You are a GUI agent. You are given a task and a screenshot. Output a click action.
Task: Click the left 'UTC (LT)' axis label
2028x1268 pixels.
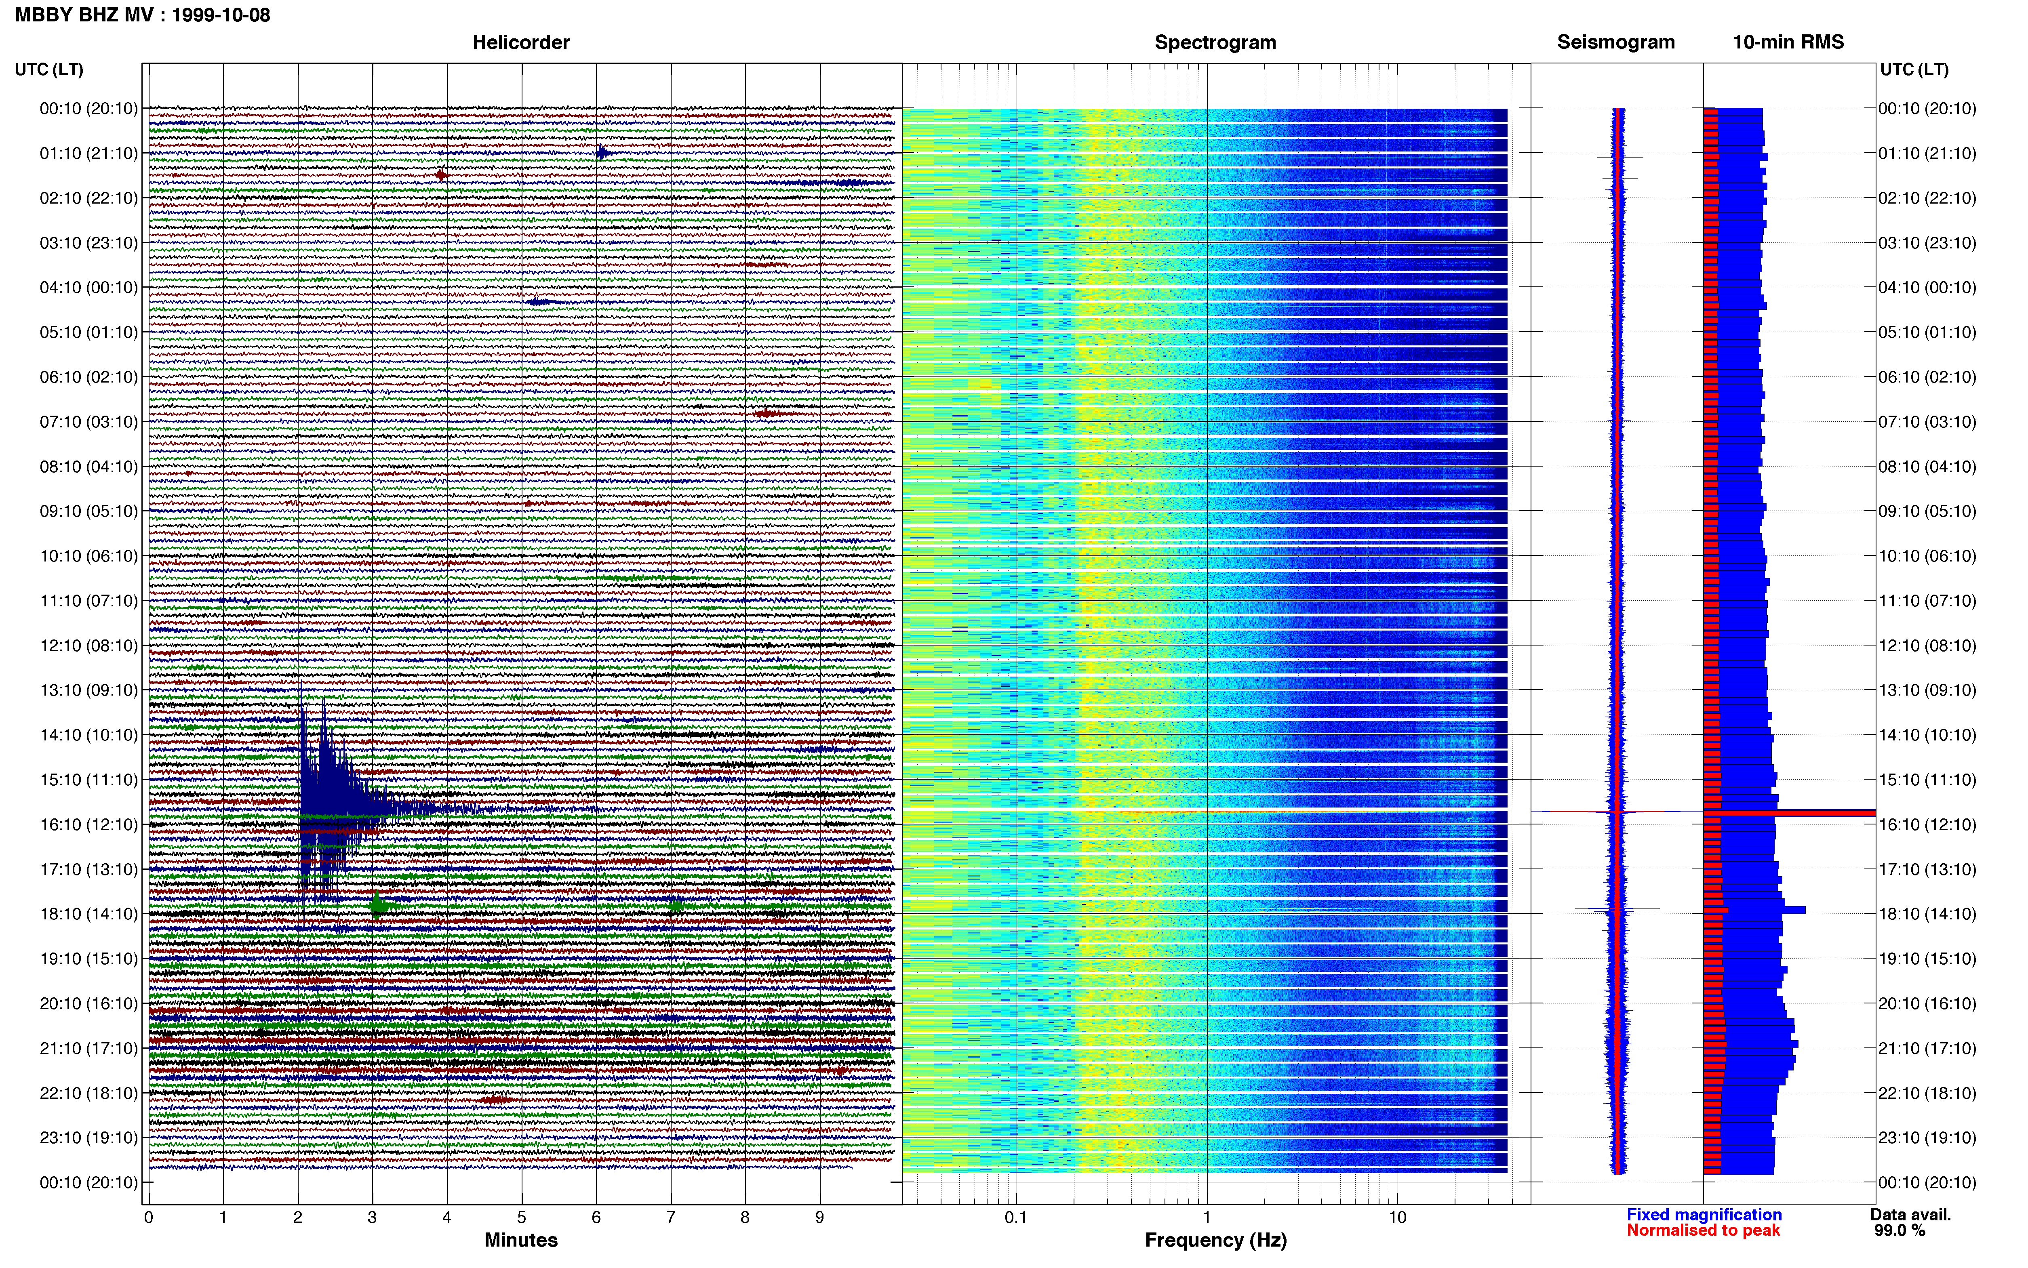48,69
